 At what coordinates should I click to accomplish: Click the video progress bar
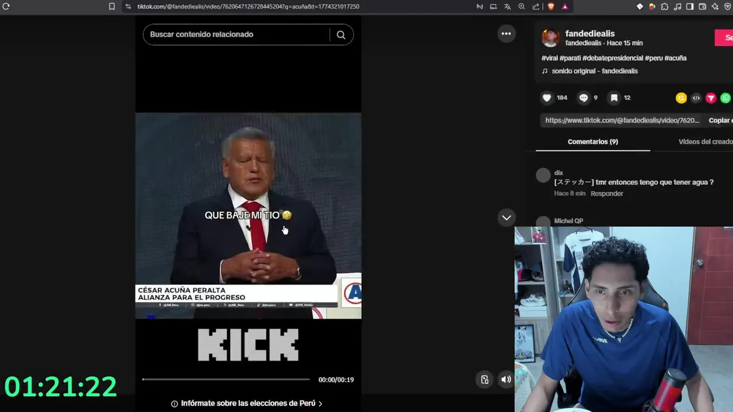pos(226,379)
